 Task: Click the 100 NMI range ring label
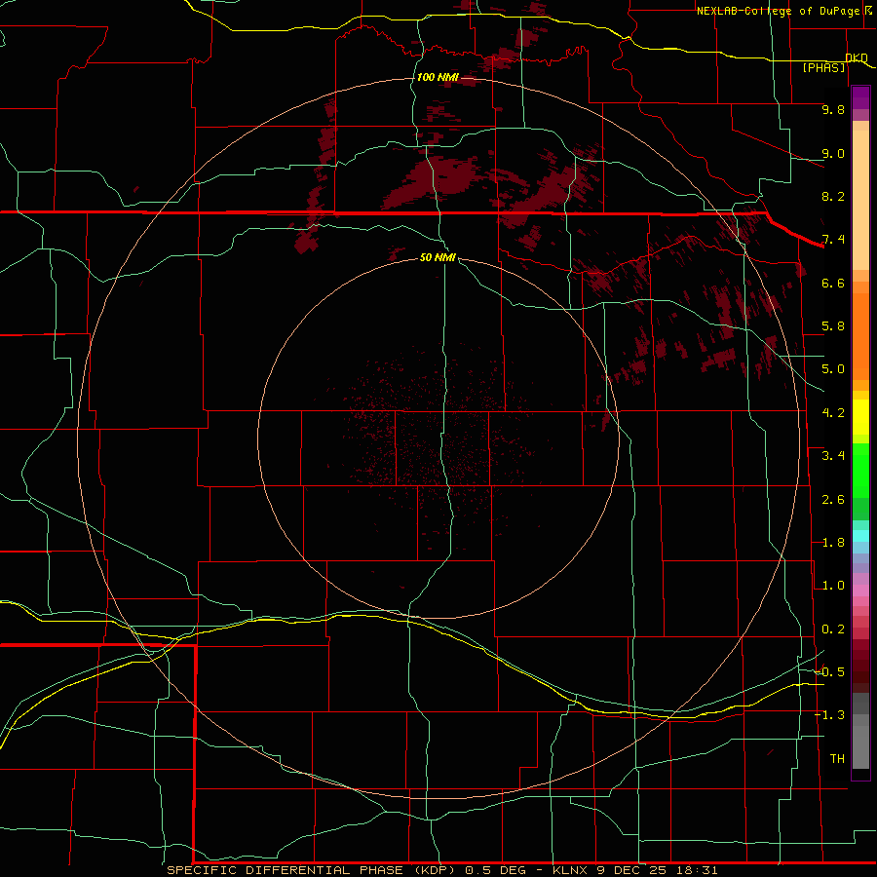pos(438,77)
